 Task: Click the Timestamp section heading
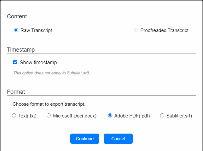(x=21, y=50)
